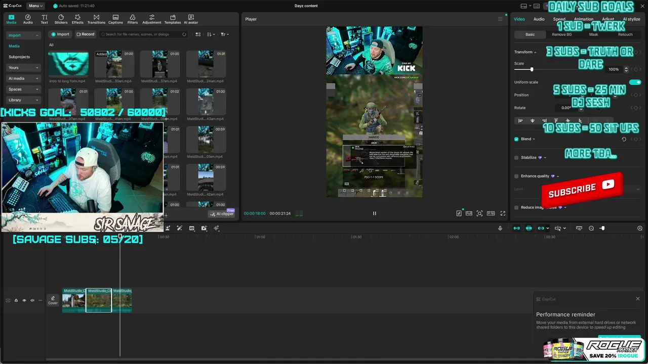Hide the main track with eye icon
Image resolution: width=648 pixels, height=364 pixels.
click(24, 300)
